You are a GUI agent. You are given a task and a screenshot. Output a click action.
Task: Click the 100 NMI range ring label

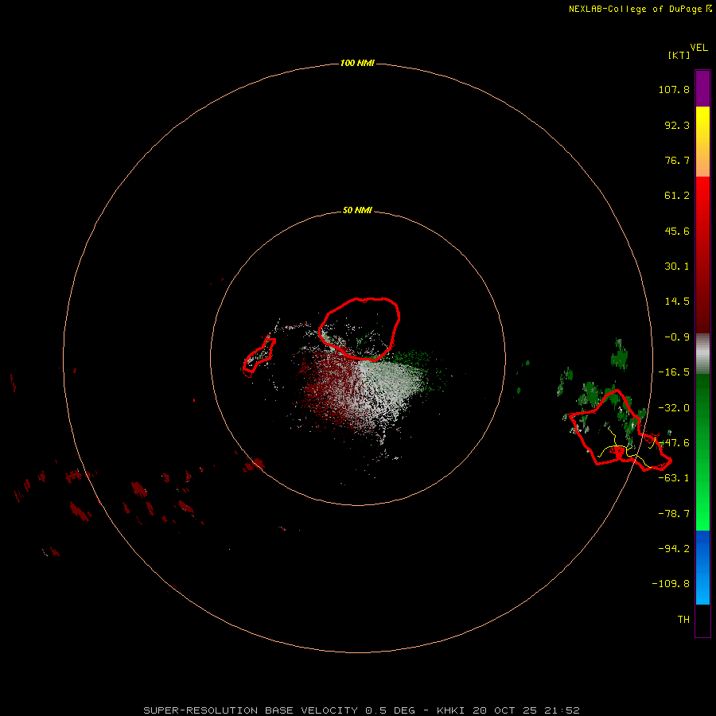click(x=357, y=63)
